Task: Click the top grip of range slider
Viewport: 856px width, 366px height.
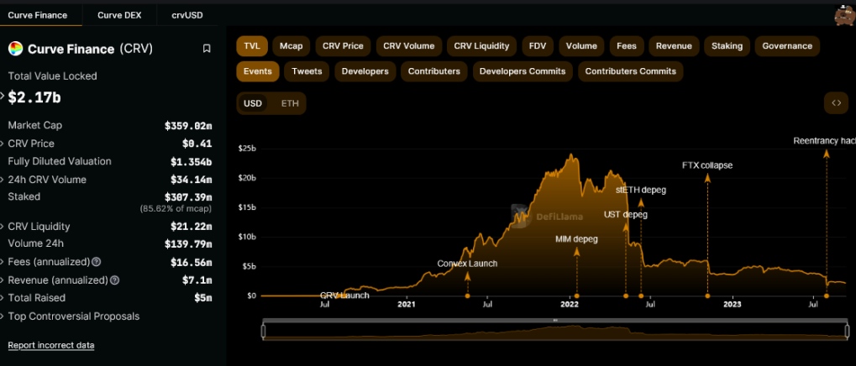Action: pos(555,320)
